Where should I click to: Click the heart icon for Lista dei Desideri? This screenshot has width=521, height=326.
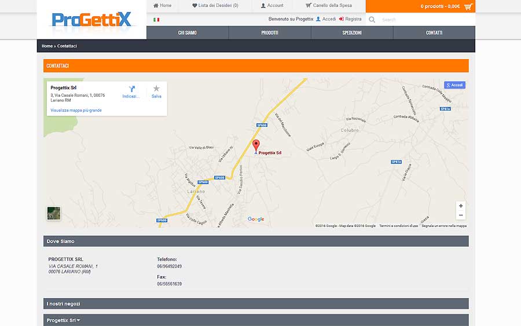pyautogui.click(x=195, y=5)
